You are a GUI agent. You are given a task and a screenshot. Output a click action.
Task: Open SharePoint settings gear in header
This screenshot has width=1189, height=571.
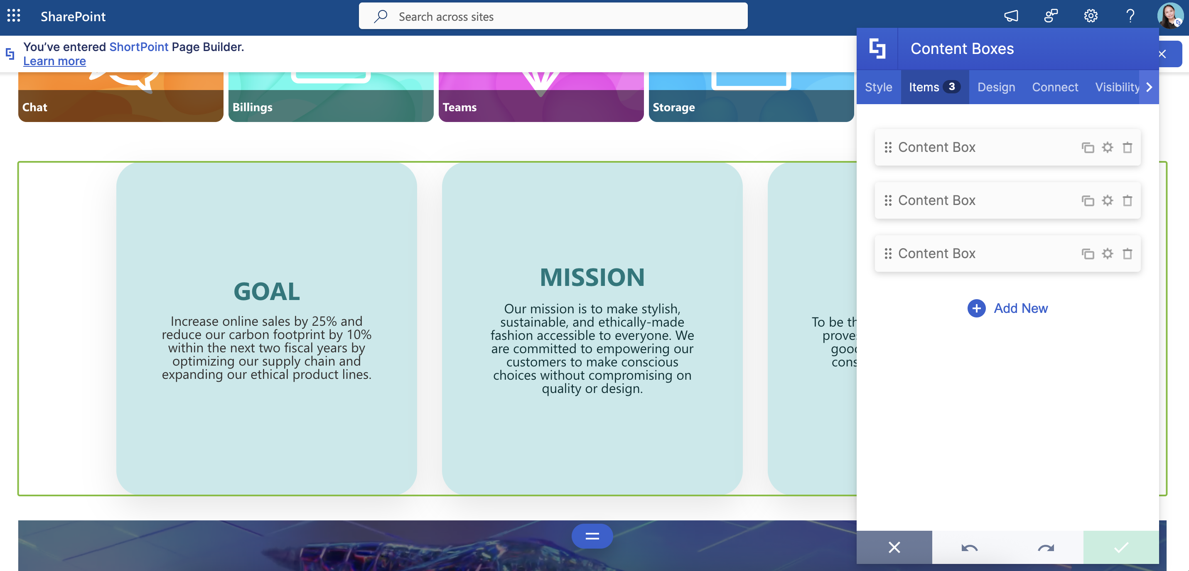[1090, 16]
